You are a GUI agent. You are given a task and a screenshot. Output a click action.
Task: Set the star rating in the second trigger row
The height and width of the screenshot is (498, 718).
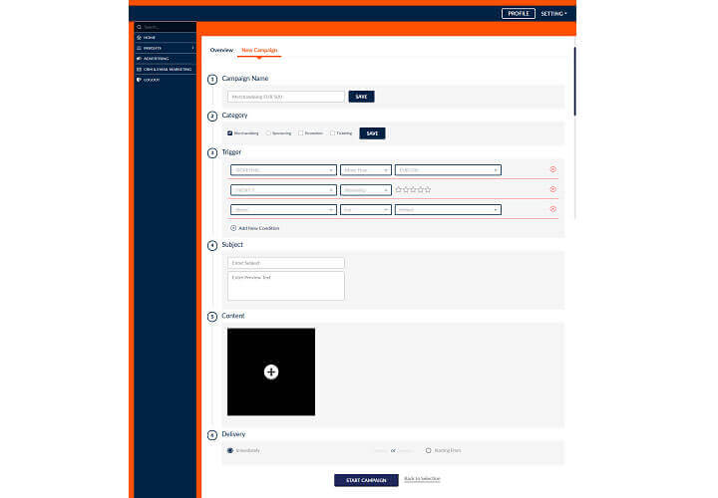click(413, 189)
